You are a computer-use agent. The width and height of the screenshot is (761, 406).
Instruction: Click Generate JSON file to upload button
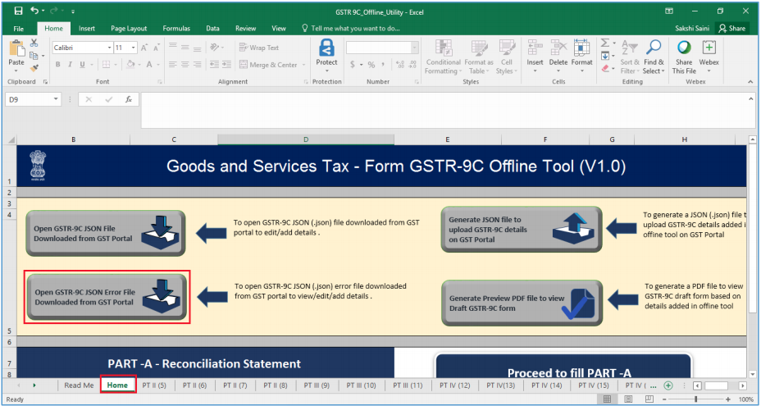(x=522, y=229)
